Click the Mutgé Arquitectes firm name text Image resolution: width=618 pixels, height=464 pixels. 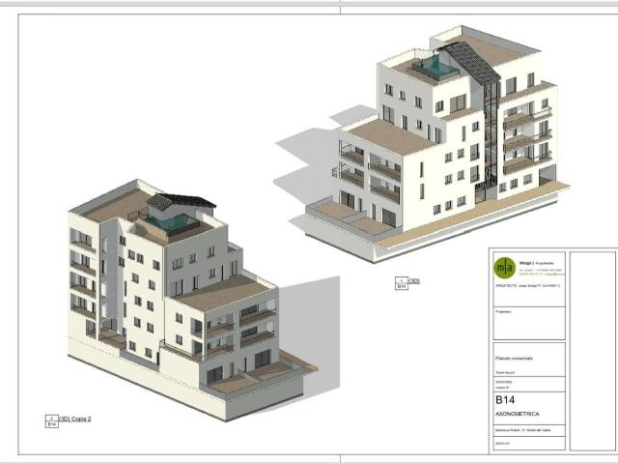(x=537, y=263)
